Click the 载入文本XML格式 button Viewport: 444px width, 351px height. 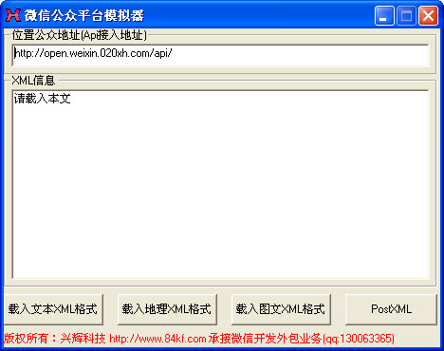click(54, 309)
